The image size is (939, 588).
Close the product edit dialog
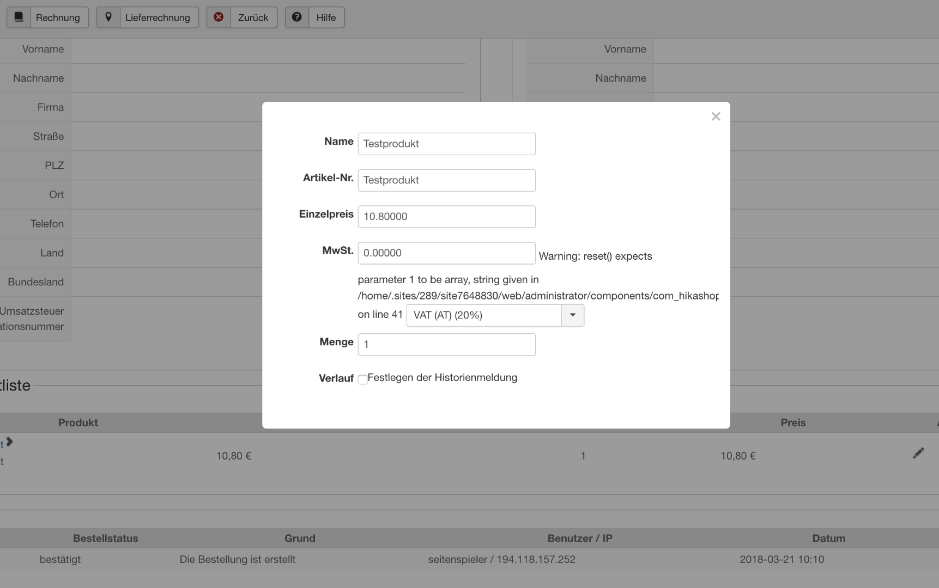pos(716,117)
